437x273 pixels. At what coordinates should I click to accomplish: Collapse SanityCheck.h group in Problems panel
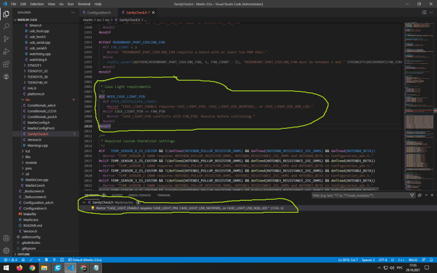[x=84, y=203]
